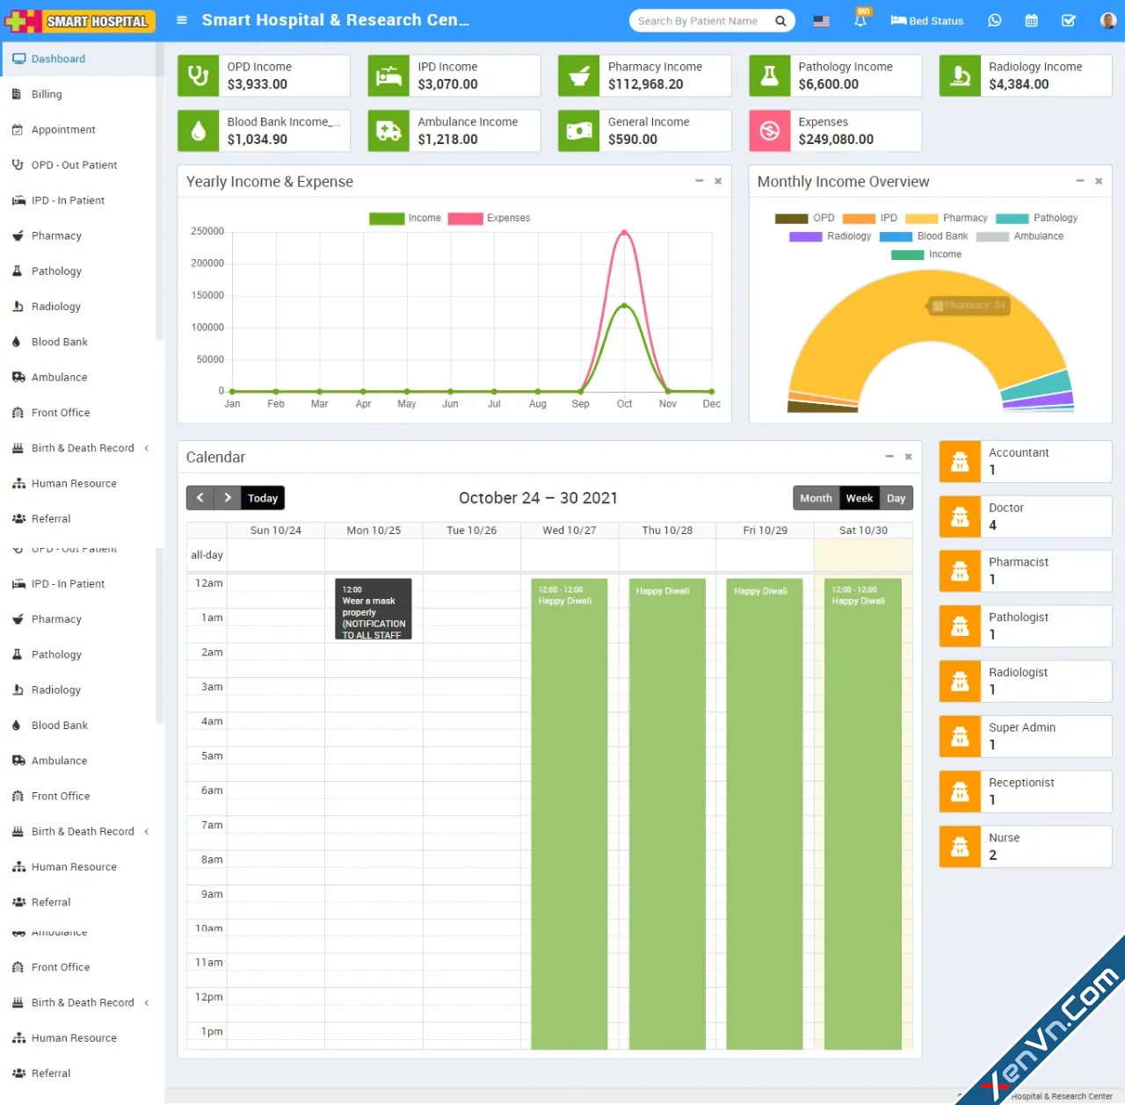Open the calendar icon in the top bar
Screen dimensions: 1125x1105
click(1031, 19)
